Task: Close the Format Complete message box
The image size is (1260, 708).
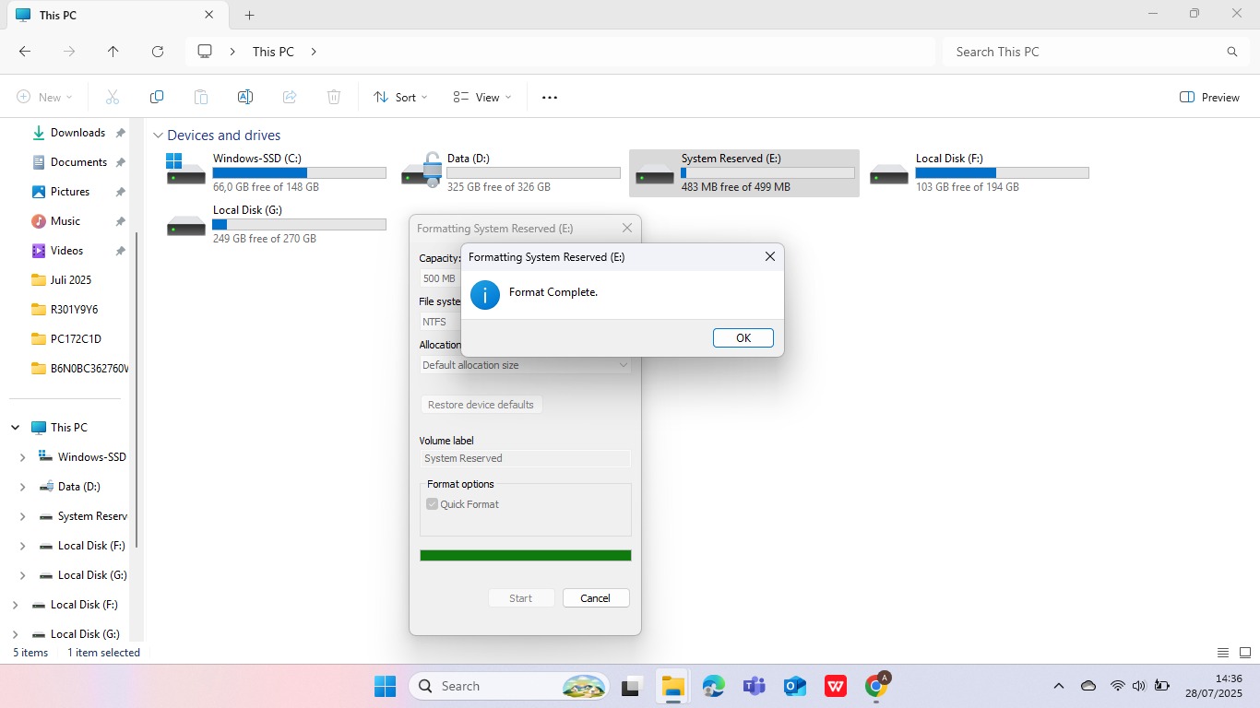Action: point(770,257)
